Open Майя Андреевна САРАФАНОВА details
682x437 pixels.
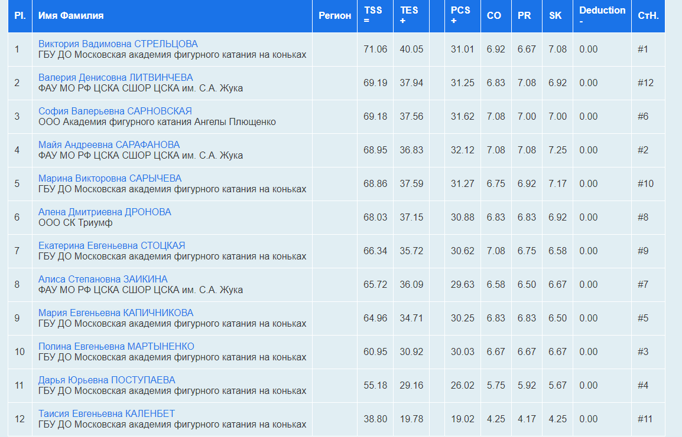click(109, 145)
